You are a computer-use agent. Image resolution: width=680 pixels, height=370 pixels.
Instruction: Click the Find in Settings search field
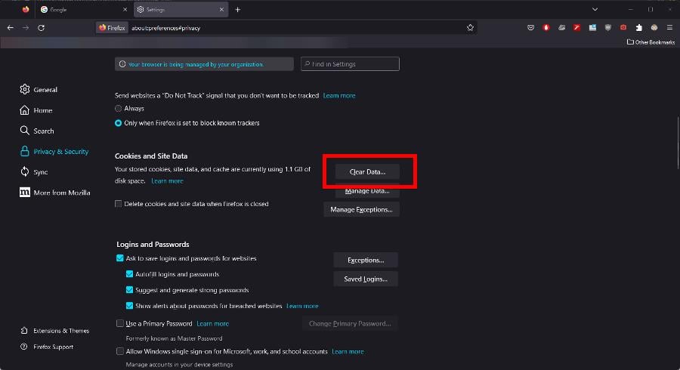pyautogui.click(x=350, y=64)
